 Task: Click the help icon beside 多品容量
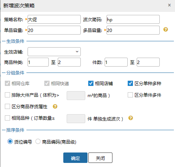coord(166,29)
